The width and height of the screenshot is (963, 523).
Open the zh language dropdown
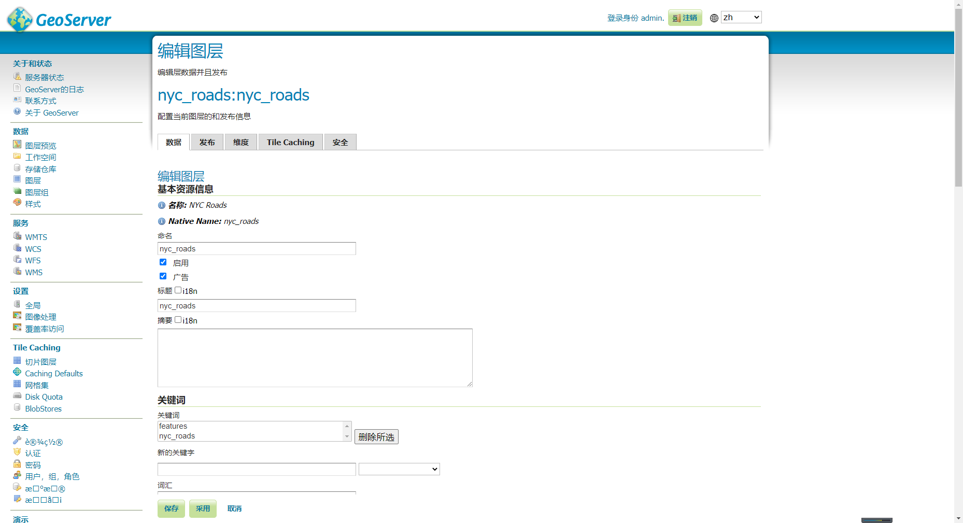pos(741,18)
